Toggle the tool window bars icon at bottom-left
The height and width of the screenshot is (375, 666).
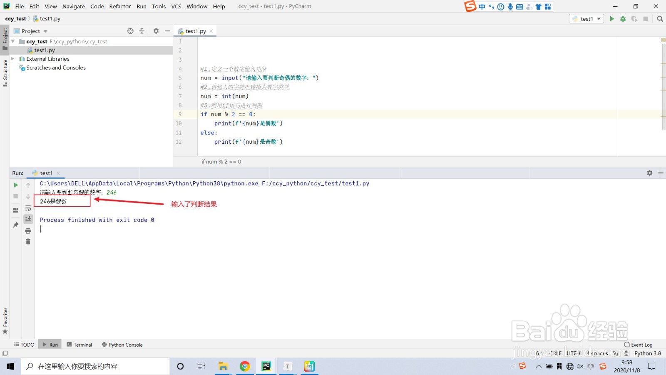tap(5, 353)
